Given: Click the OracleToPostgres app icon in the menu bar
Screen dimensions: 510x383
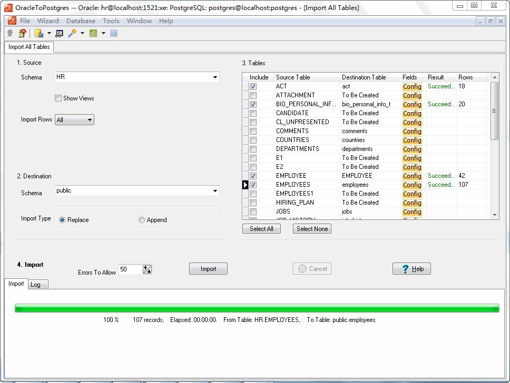Looking at the screenshot, I should 12,21.
